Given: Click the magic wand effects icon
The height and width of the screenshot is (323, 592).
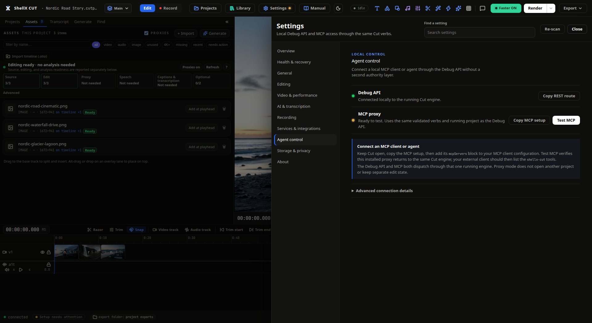Looking at the screenshot, I should tap(438, 8).
